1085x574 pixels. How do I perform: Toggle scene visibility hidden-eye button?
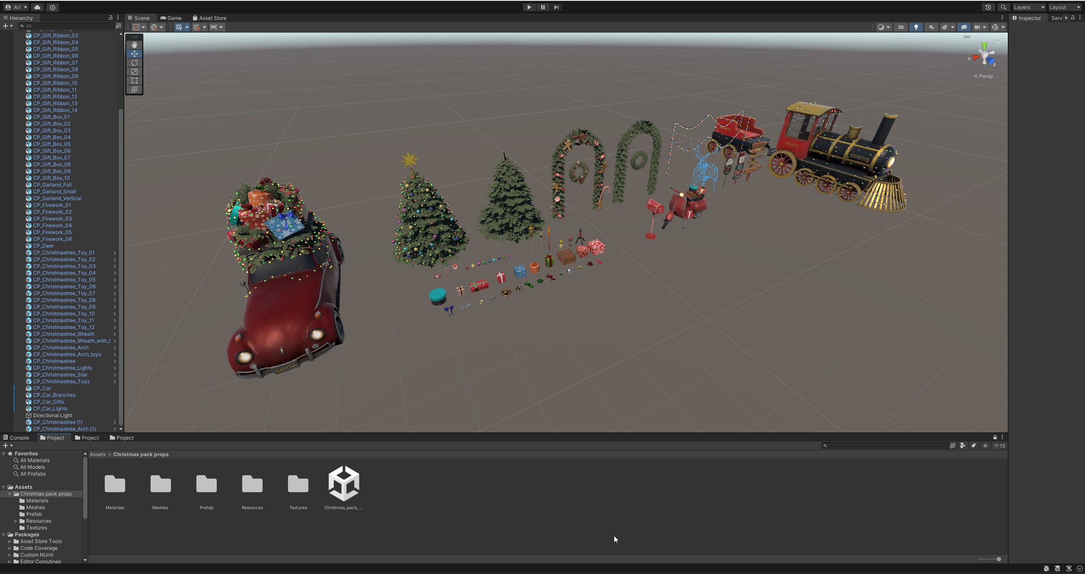pos(964,27)
